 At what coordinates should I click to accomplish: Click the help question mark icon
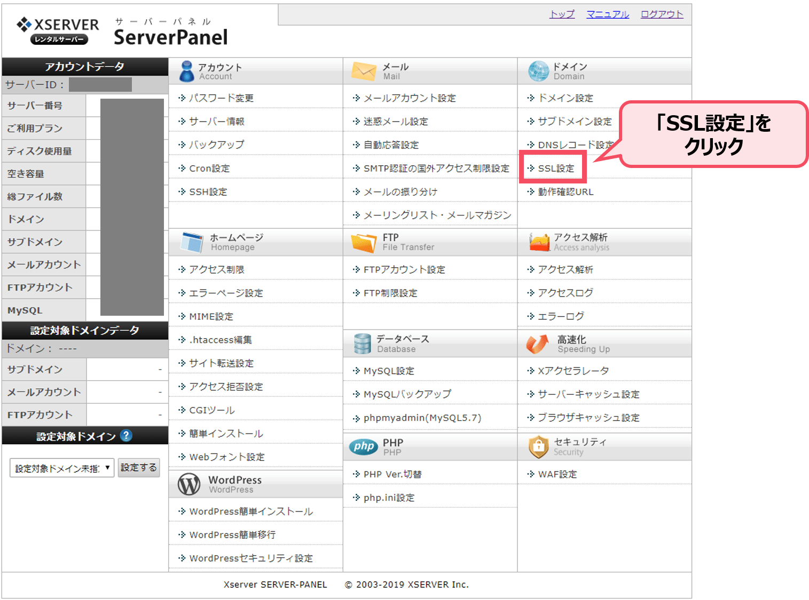pyautogui.click(x=126, y=435)
